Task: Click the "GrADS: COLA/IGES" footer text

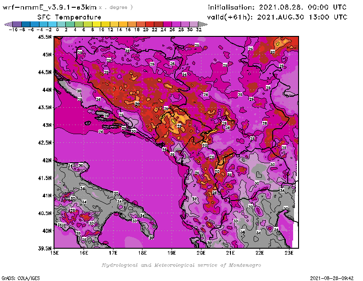Action: coord(20,278)
